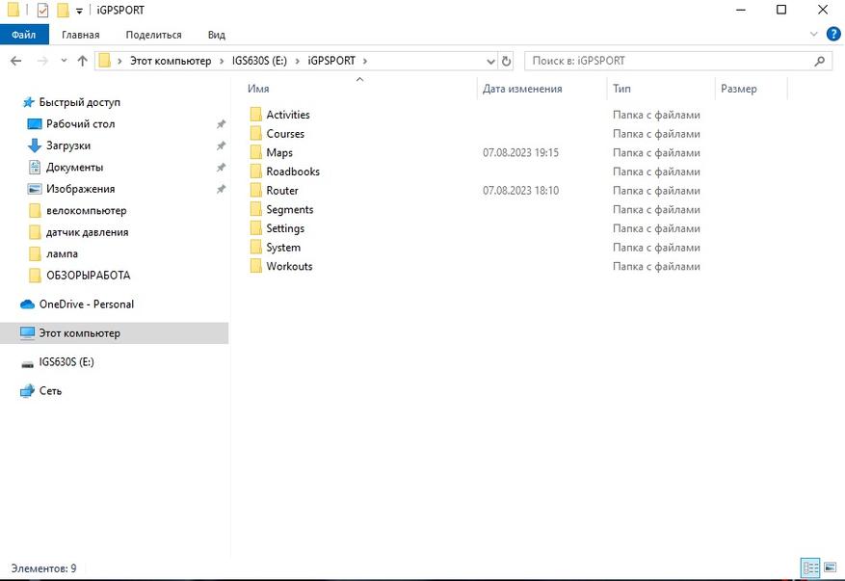Open OneDrive - Personal in sidebar
The image size is (845, 581).
[x=86, y=304]
